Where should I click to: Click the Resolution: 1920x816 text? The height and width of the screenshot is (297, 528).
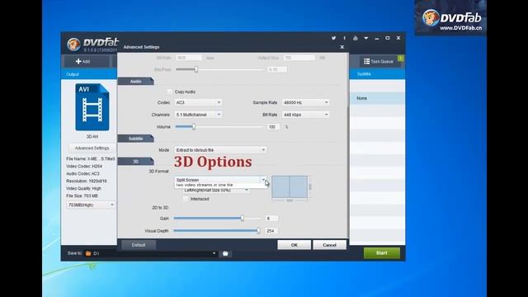(x=87, y=181)
